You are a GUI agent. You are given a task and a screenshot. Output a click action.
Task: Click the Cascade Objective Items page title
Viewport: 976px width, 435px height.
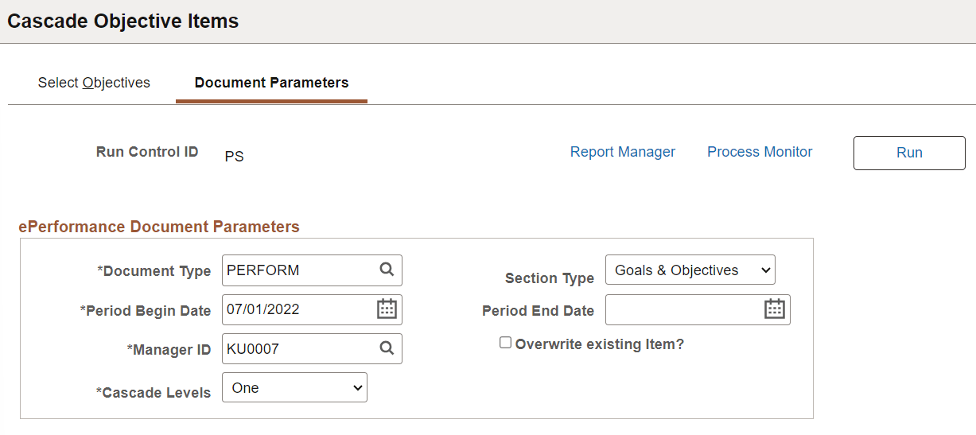point(123,21)
